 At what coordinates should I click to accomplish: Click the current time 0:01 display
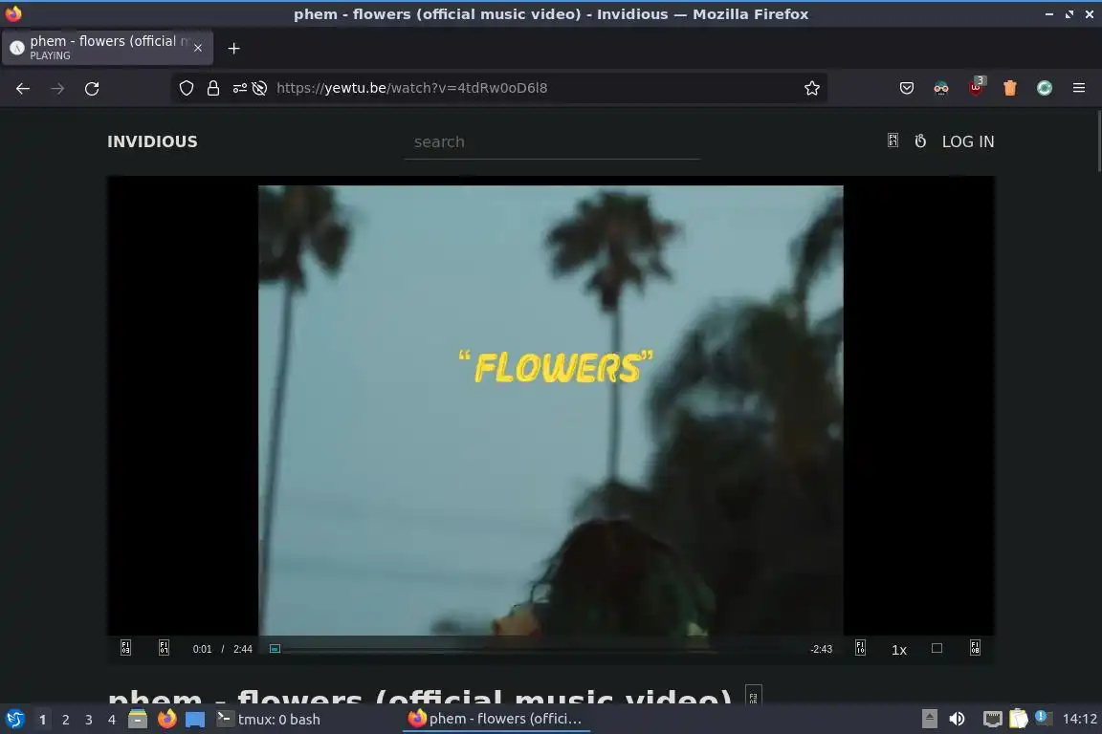click(203, 649)
